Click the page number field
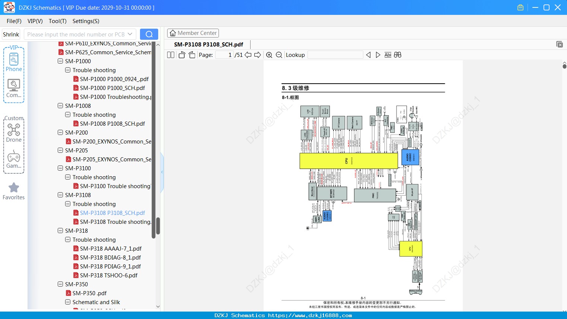This screenshot has height=319, width=567. coord(224,55)
